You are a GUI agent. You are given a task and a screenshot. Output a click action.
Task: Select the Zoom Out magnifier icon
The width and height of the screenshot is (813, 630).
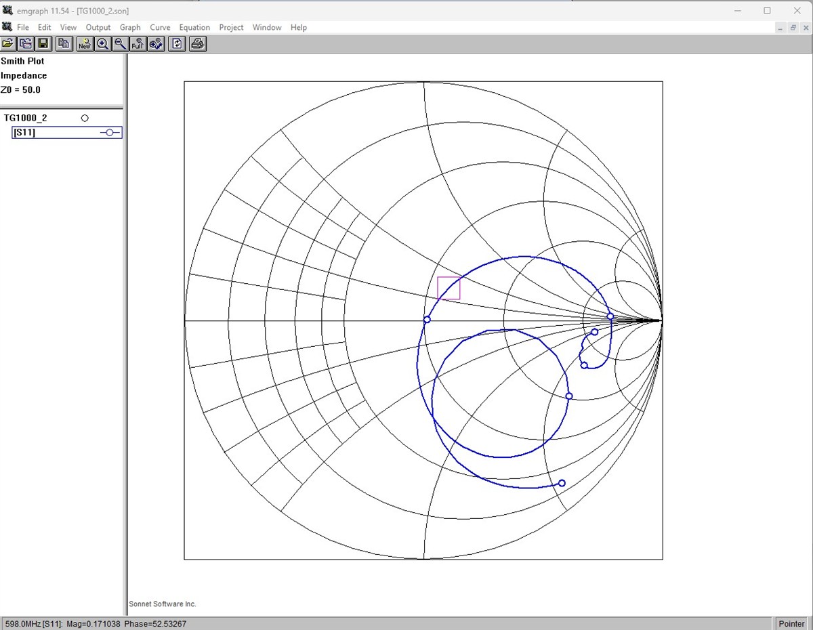120,44
